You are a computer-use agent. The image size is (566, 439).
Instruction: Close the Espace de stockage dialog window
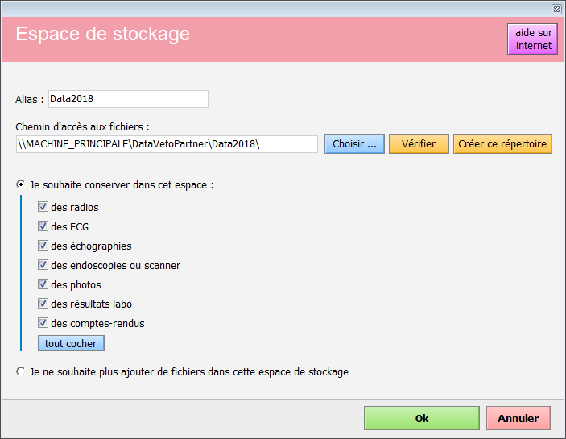556,10
